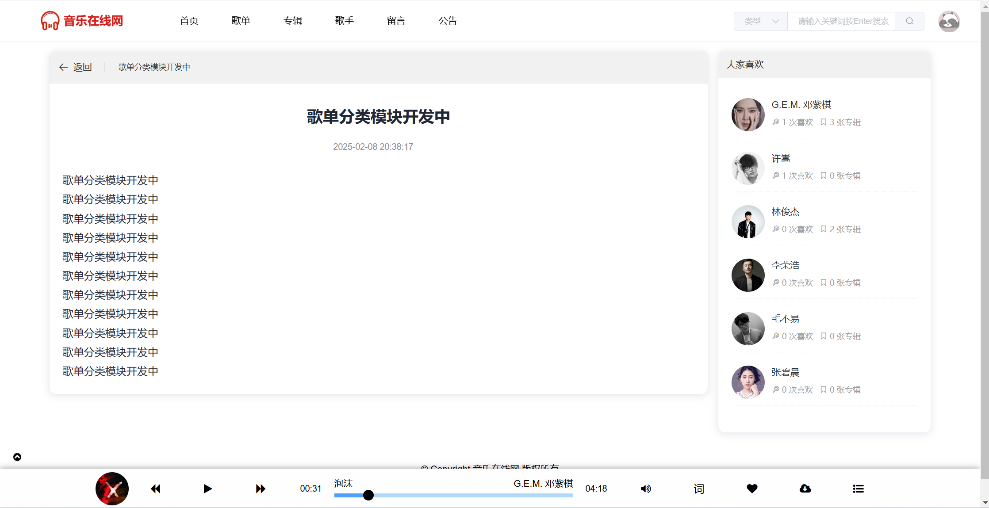Show lyrics with the 词 button
Viewport: 989px width, 508px height.
699,489
